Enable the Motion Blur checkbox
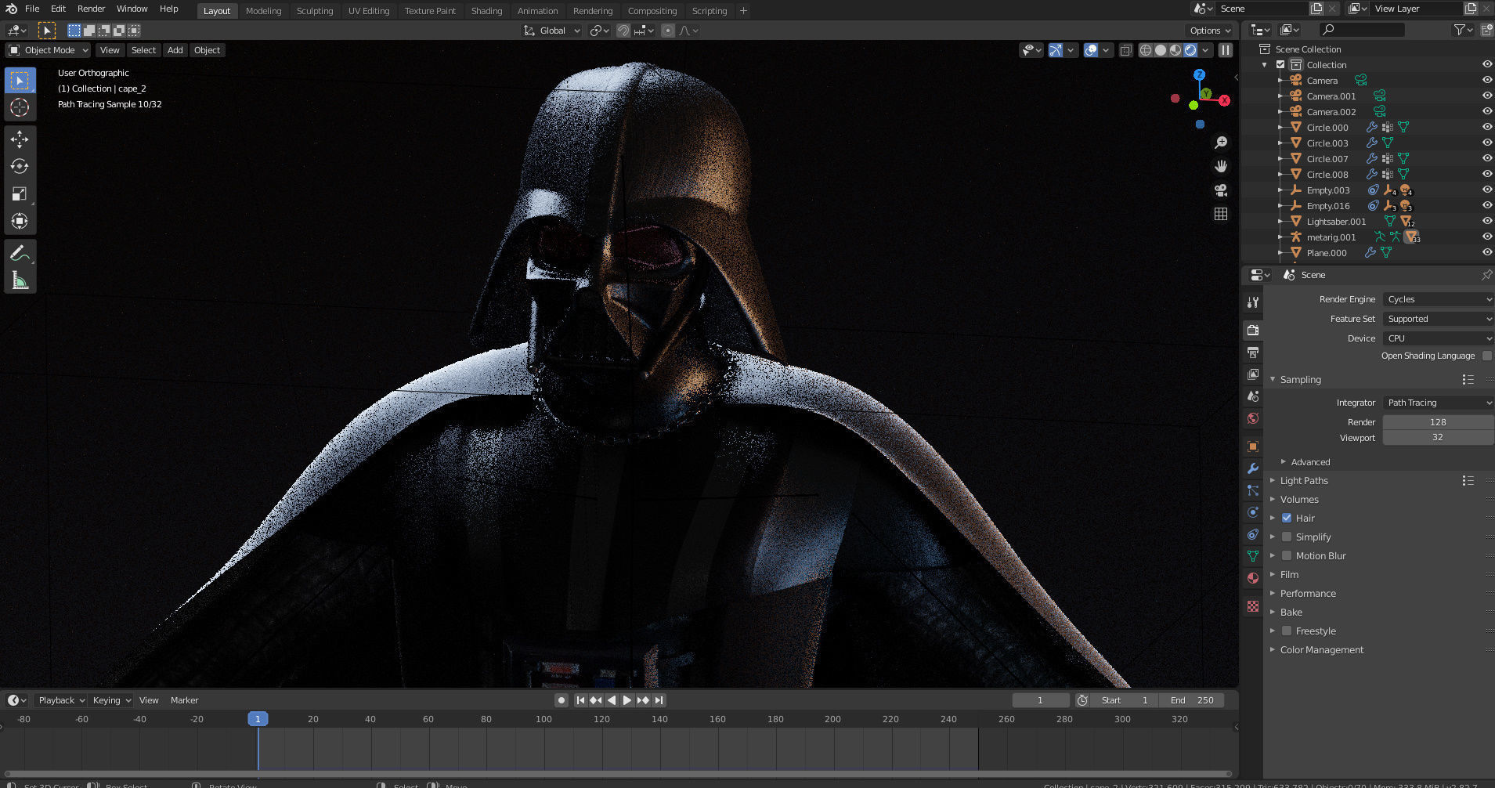The width and height of the screenshot is (1495, 788). (x=1286, y=556)
